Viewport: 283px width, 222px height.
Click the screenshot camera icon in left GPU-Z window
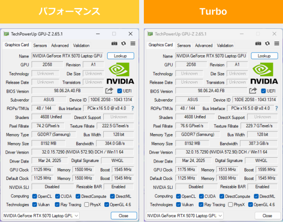(114, 43)
